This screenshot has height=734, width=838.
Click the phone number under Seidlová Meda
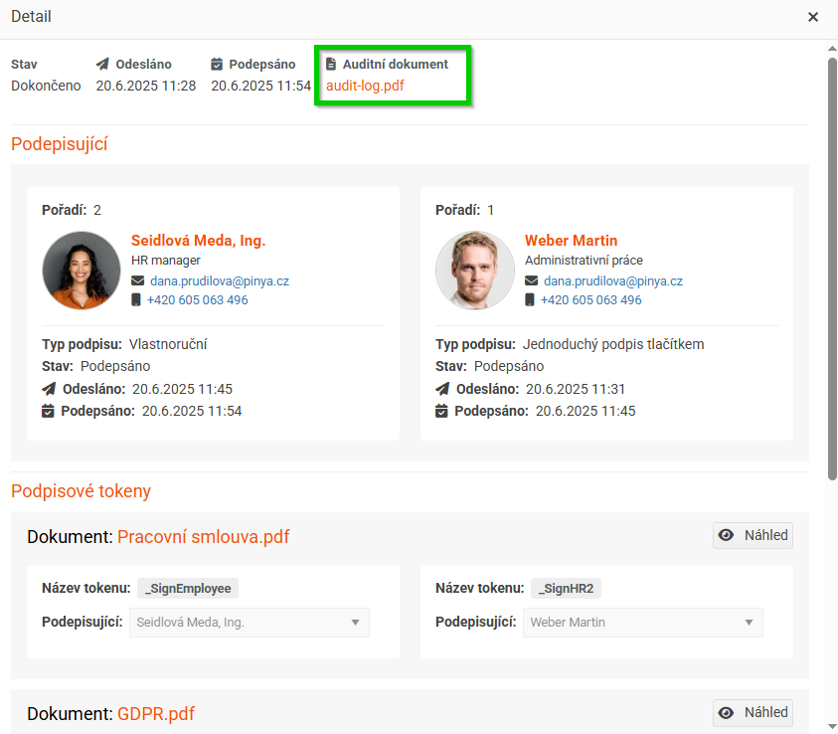[x=197, y=300]
